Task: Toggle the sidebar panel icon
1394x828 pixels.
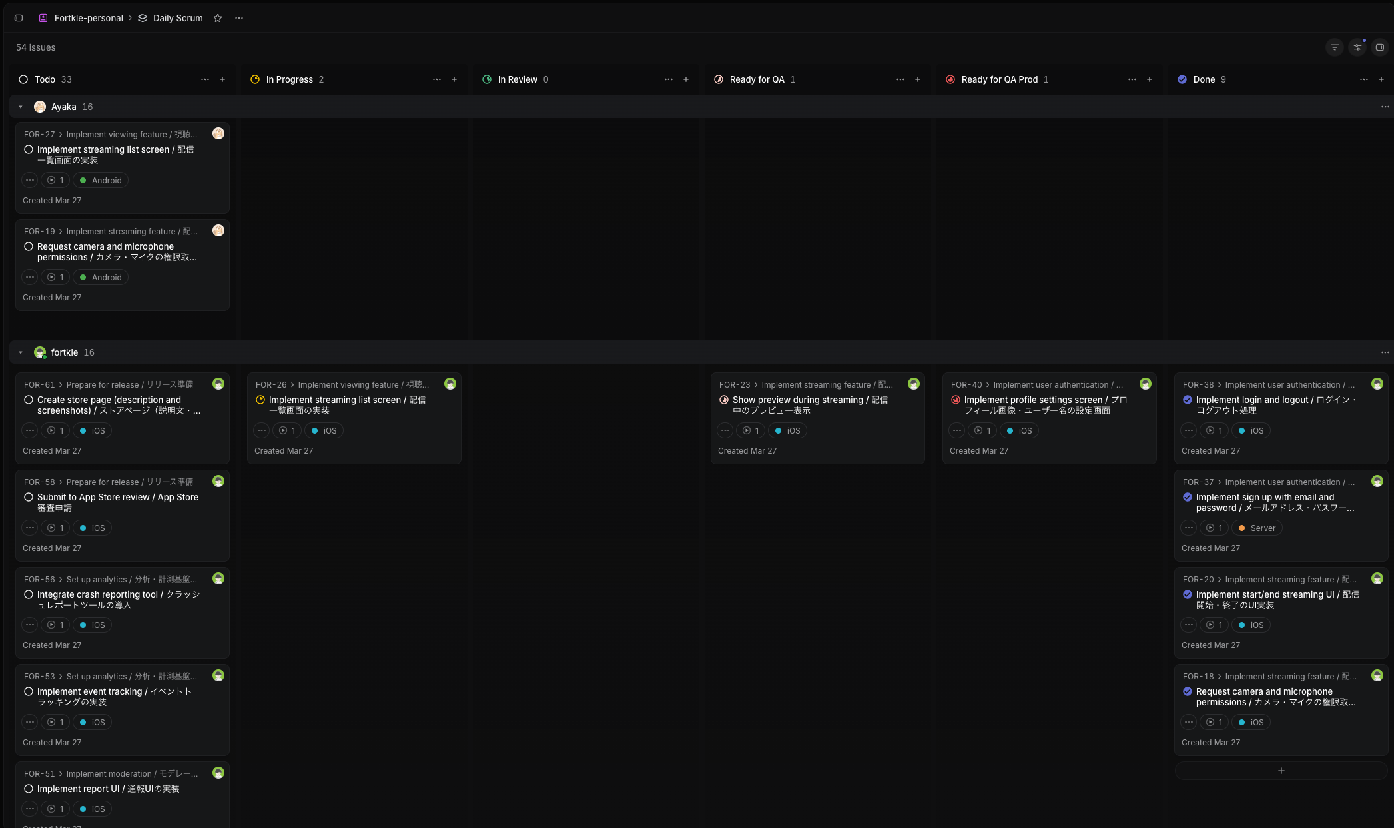Action: point(19,18)
